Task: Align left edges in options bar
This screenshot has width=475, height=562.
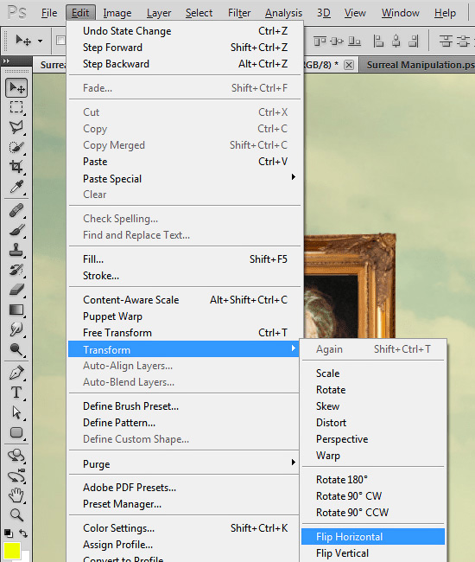Action: (378, 42)
